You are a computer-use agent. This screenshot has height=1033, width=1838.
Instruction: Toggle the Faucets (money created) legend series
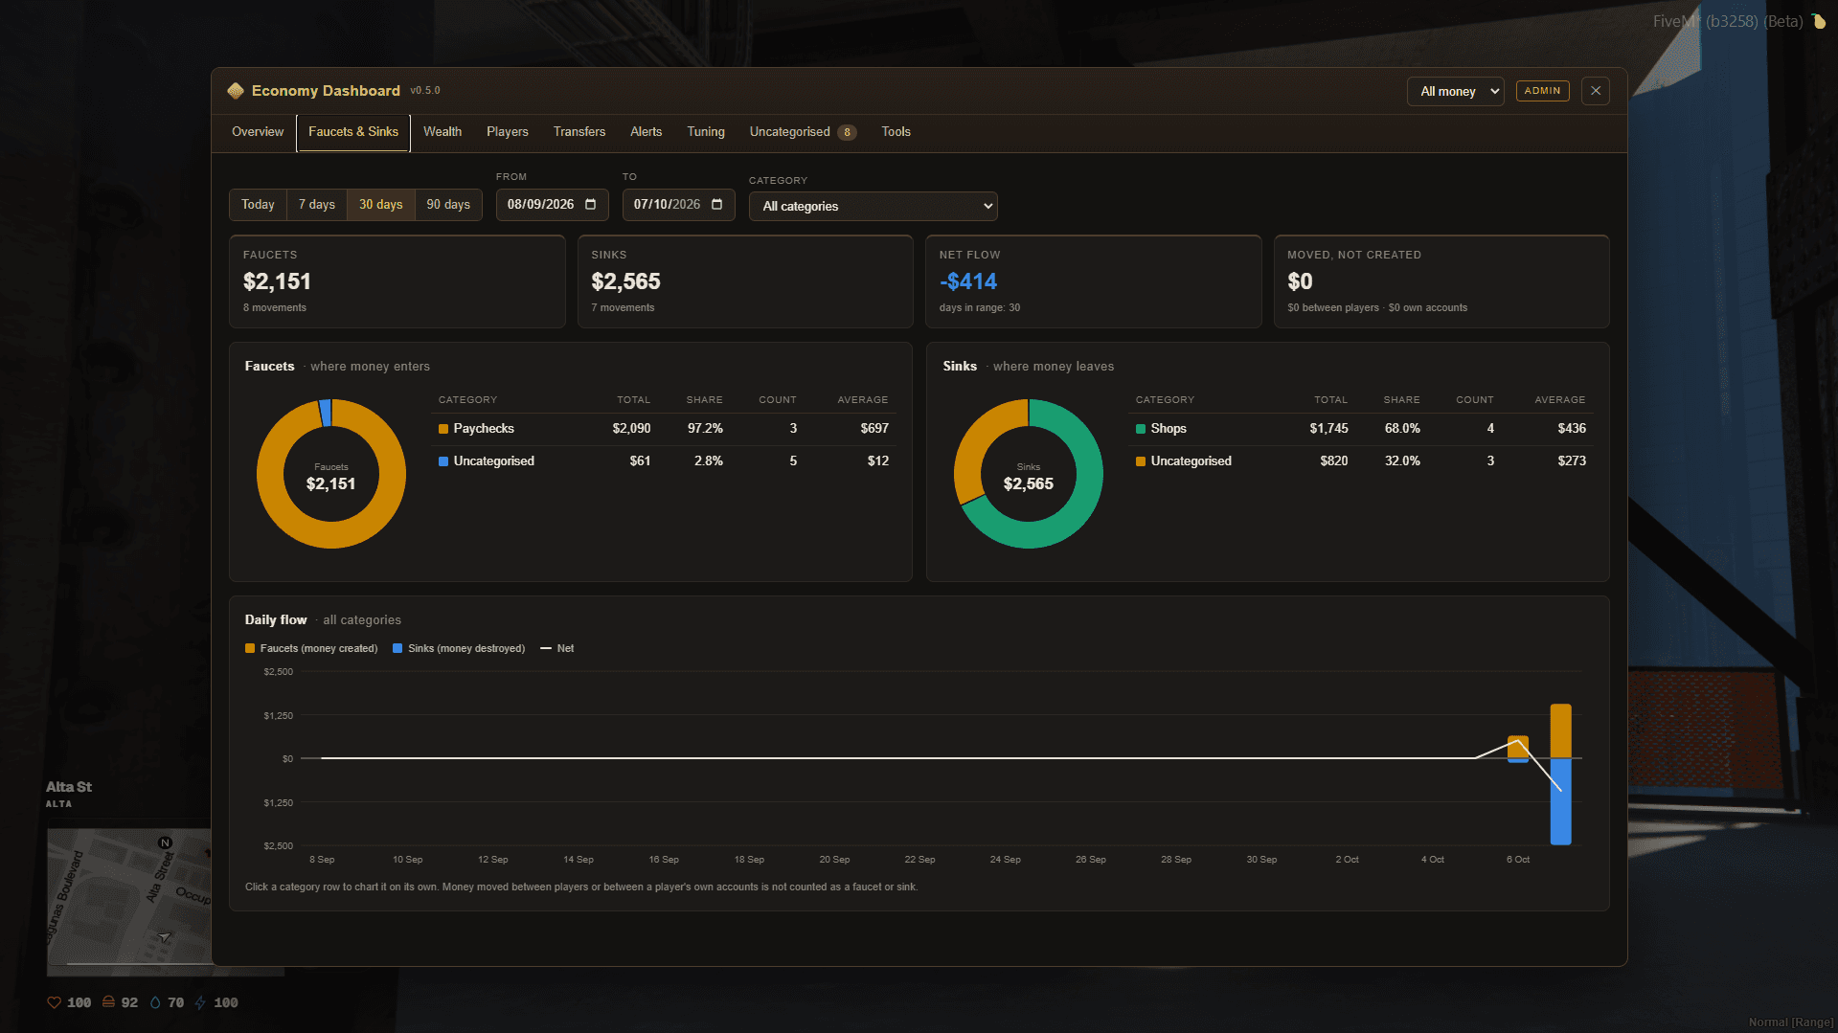click(x=311, y=648)
